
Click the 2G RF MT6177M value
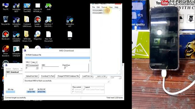31,92
